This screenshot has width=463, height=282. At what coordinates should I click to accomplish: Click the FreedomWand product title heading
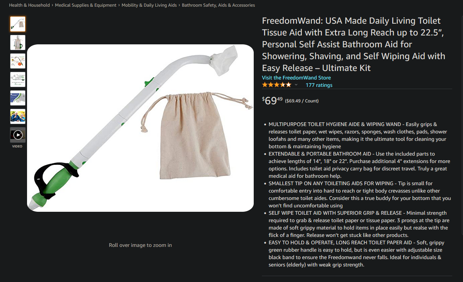pos(354,44)
